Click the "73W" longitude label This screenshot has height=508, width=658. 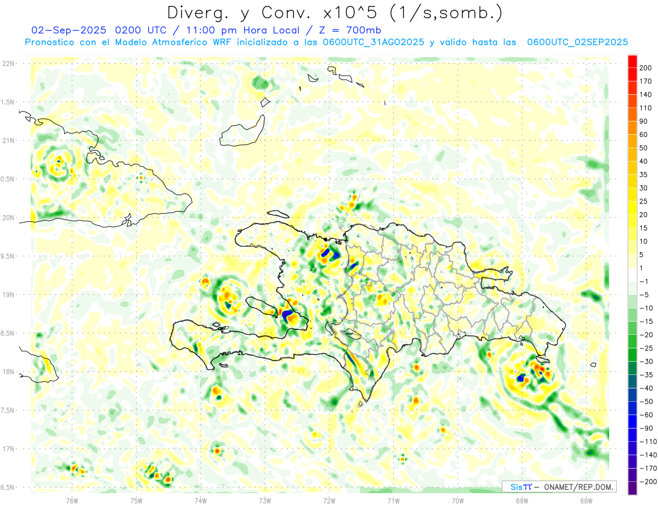tap(265, 500)
